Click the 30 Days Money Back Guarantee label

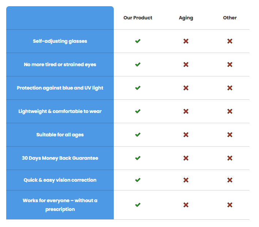(60, 158)
